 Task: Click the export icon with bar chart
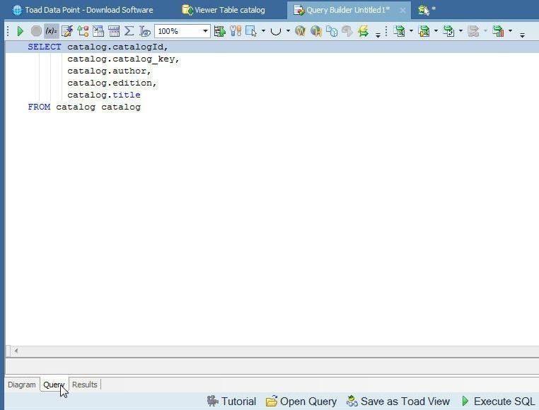pos(498,31)
